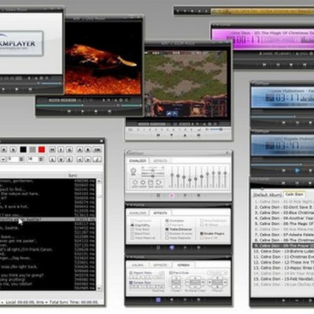314x314 pixels.
Task: Click the minus remove icon under the playlist
Action: coord(297,300)
